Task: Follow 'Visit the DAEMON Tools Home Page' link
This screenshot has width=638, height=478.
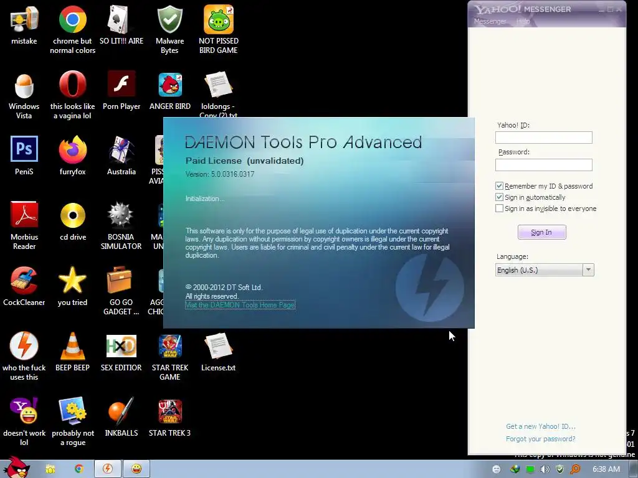Action: click(240, 305)
